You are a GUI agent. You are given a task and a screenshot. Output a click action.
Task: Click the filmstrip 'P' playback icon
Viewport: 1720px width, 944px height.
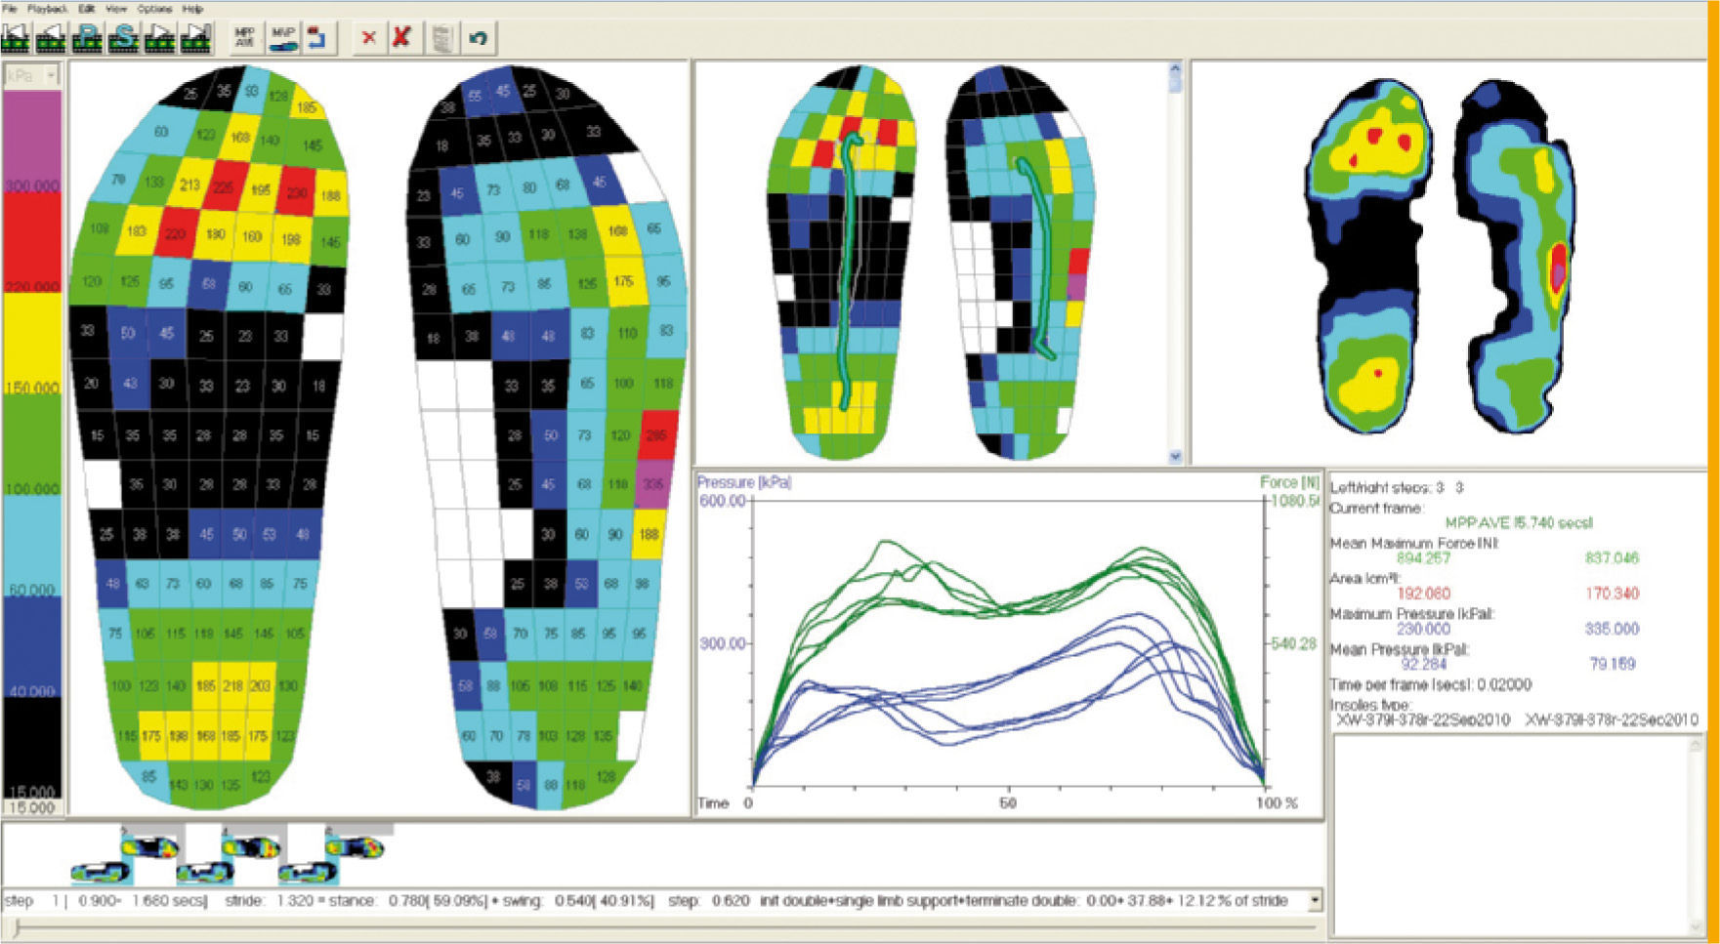87,38
